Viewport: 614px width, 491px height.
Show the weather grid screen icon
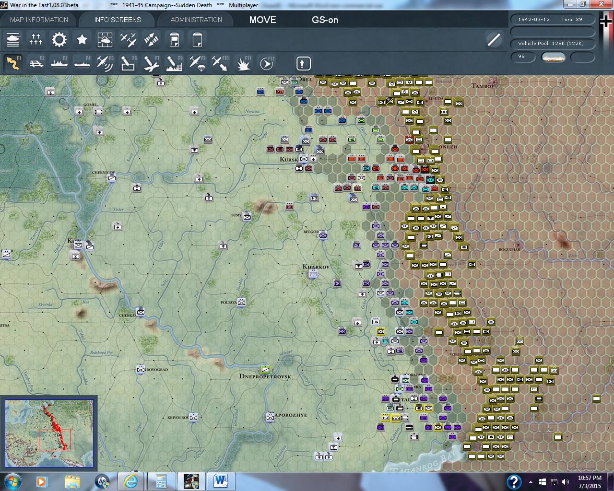[105, 40]
